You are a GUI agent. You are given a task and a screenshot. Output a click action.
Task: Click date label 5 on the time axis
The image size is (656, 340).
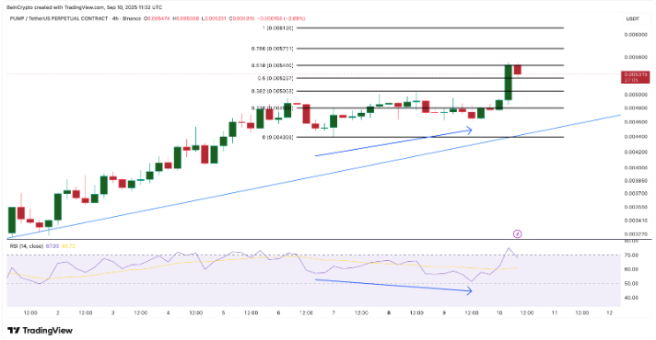tap(223, 312)
